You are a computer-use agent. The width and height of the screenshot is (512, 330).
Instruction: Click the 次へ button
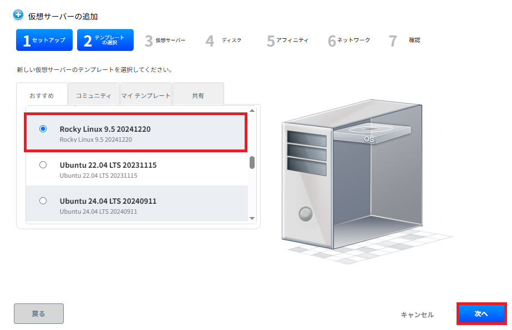(x=481, y=314)
